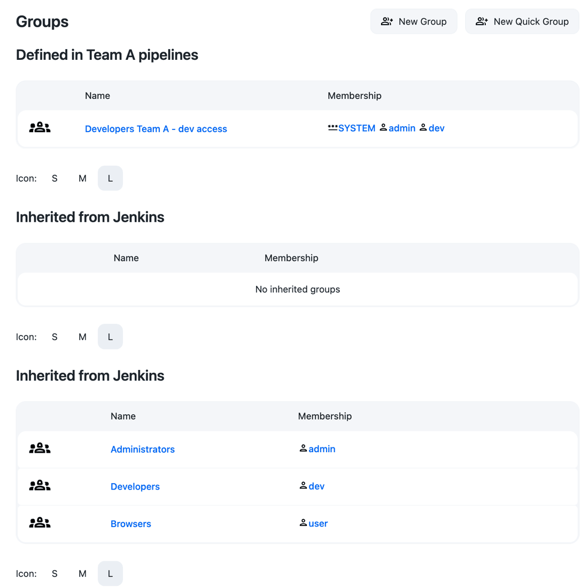Click the group icon next to Browsers
This screenshot has width=588, height=588.
40,523
